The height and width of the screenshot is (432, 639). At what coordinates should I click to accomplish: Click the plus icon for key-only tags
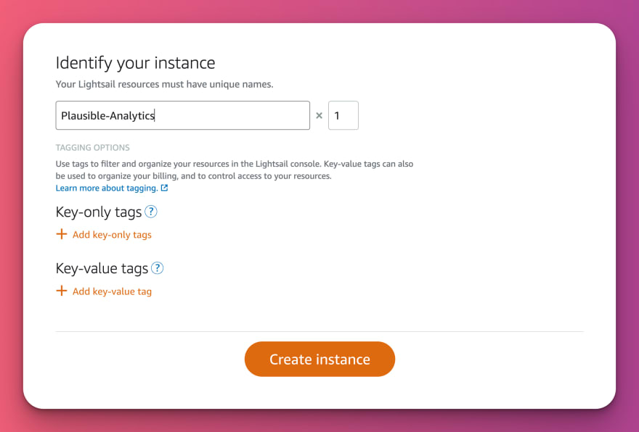[62, 234]
